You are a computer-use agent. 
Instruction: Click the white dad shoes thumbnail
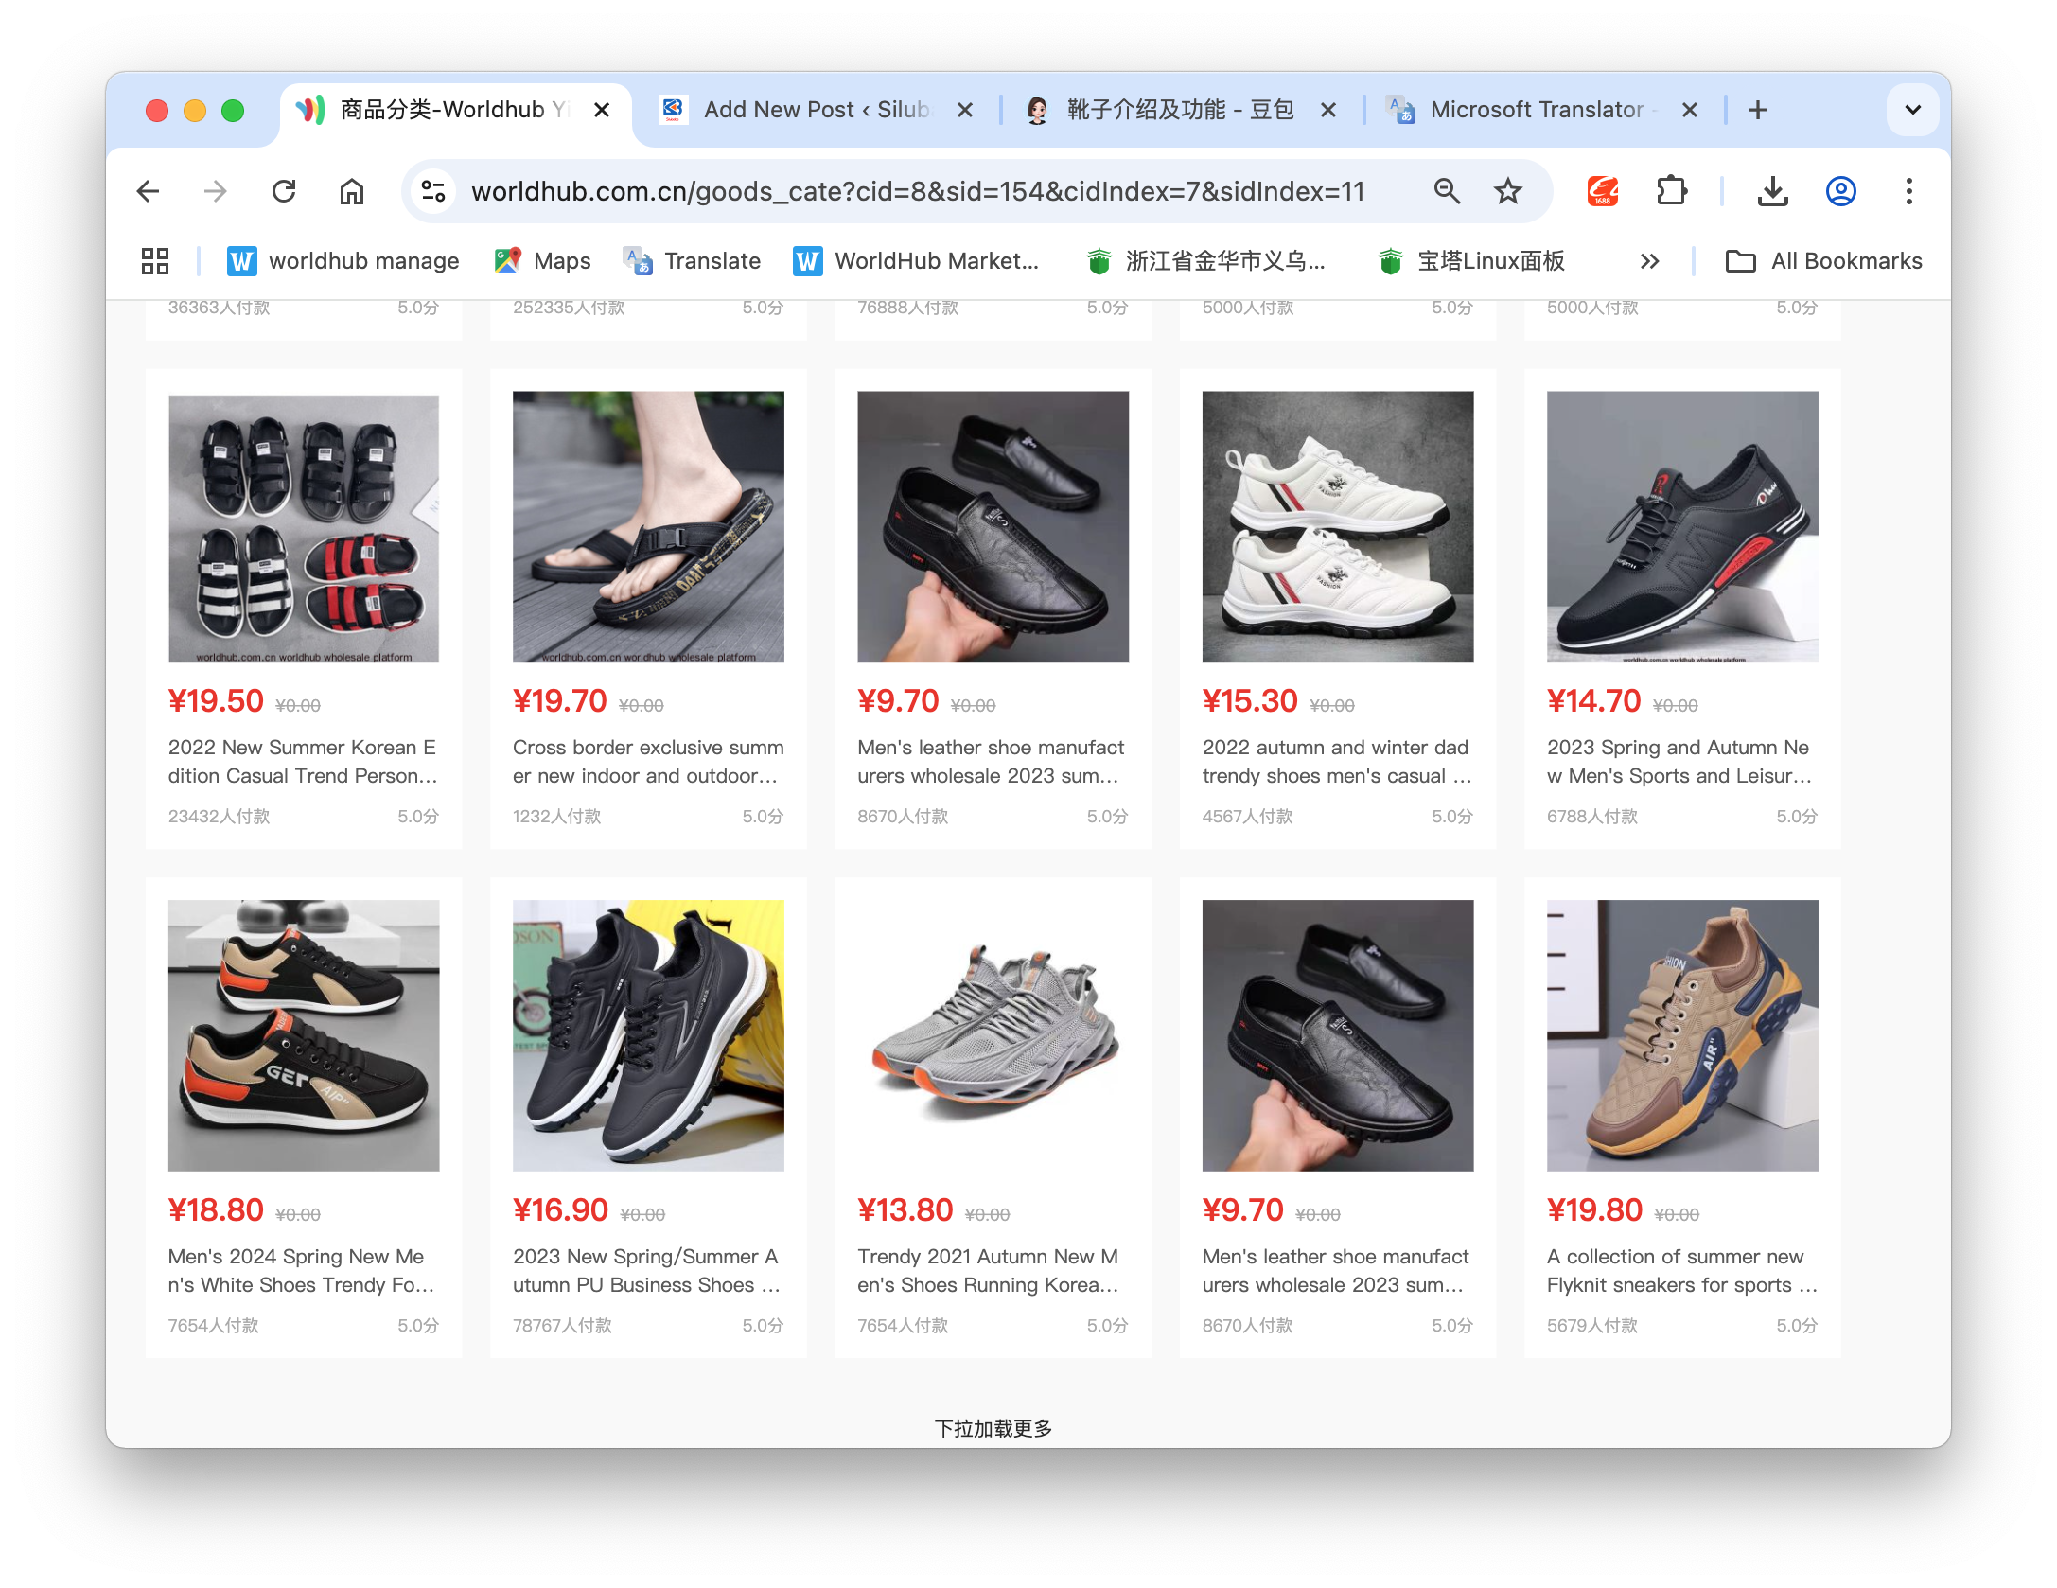point(1337,527)
